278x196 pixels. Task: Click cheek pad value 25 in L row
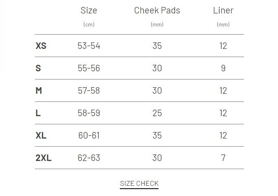(157, 113)
